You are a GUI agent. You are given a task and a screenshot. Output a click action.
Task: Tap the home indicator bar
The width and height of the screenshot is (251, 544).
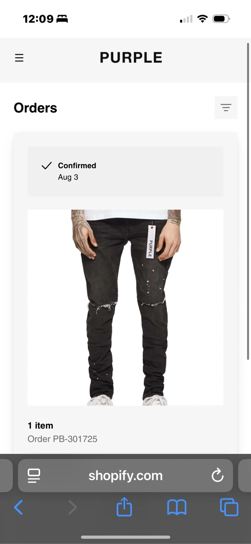click(125, 537)
